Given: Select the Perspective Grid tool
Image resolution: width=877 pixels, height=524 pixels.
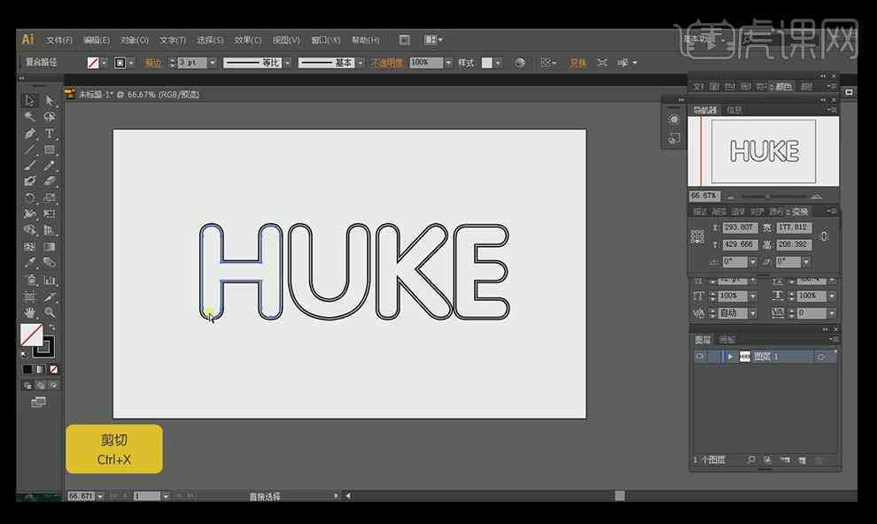Looking at the screenshot, I should click(50, 230).
